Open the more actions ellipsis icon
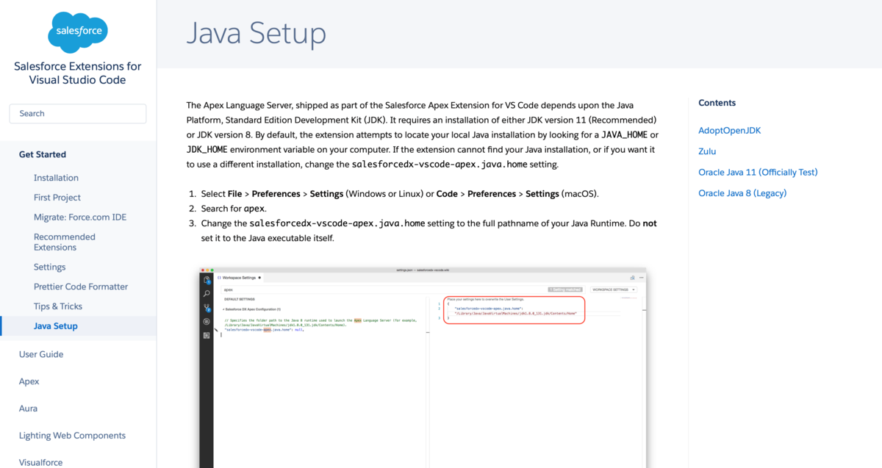The height and width of the screenshot is (468, 882). (x=640, y=278)
